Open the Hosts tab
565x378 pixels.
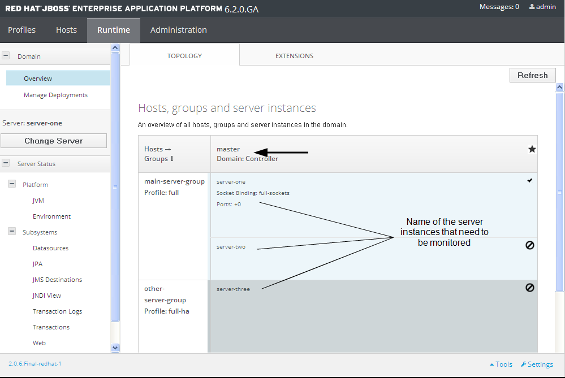[66, 30]
